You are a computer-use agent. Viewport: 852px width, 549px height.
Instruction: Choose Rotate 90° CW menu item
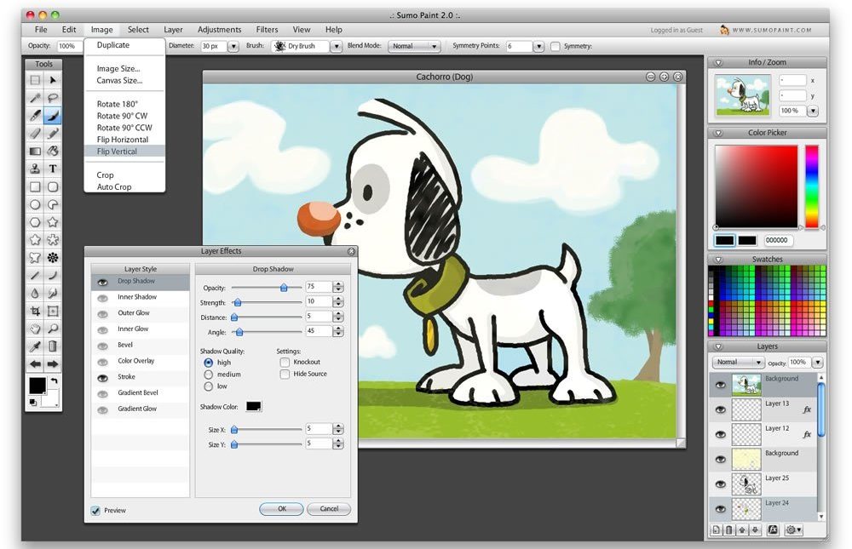click(124, 116)
